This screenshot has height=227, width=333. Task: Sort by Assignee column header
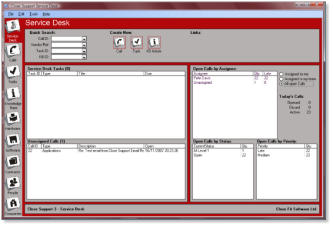223,73
